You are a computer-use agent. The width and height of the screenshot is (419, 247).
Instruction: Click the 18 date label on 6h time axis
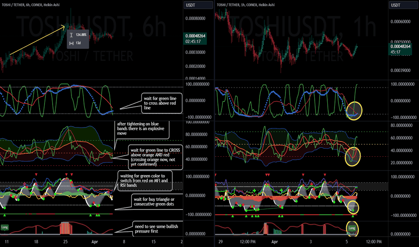[36, 242]
